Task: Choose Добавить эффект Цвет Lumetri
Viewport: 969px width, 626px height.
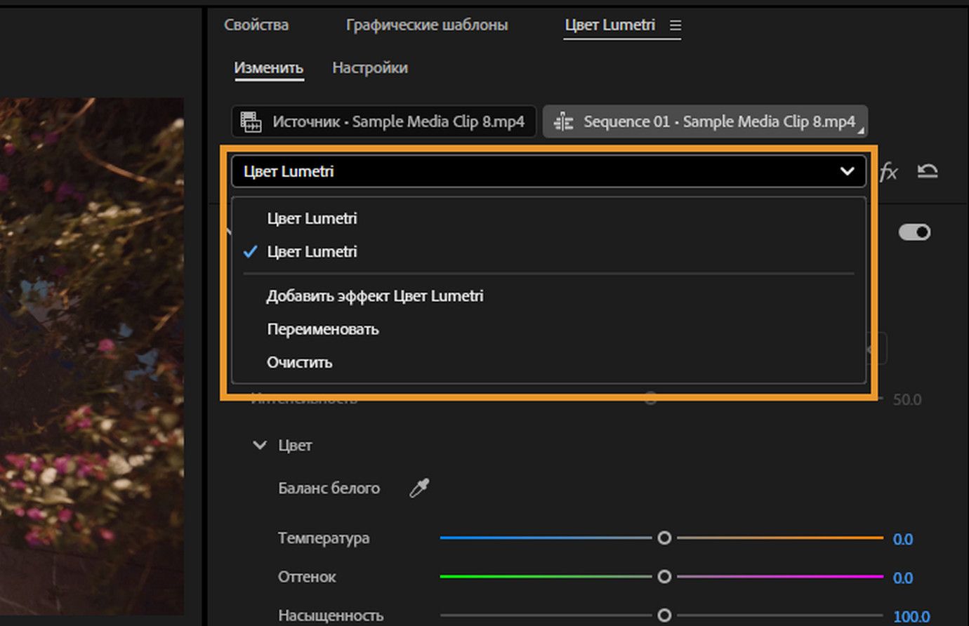Action: (375, 296)
